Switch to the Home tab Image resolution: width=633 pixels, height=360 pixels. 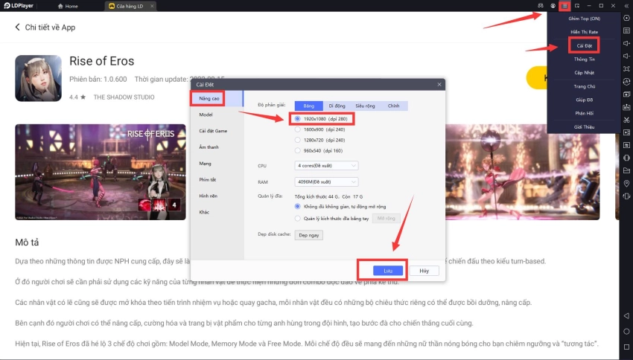pyautogui.click(x=68, y=6)
